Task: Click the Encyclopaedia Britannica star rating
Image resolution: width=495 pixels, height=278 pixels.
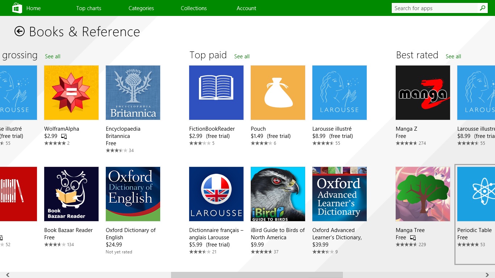Action: (x=116, y=151)
